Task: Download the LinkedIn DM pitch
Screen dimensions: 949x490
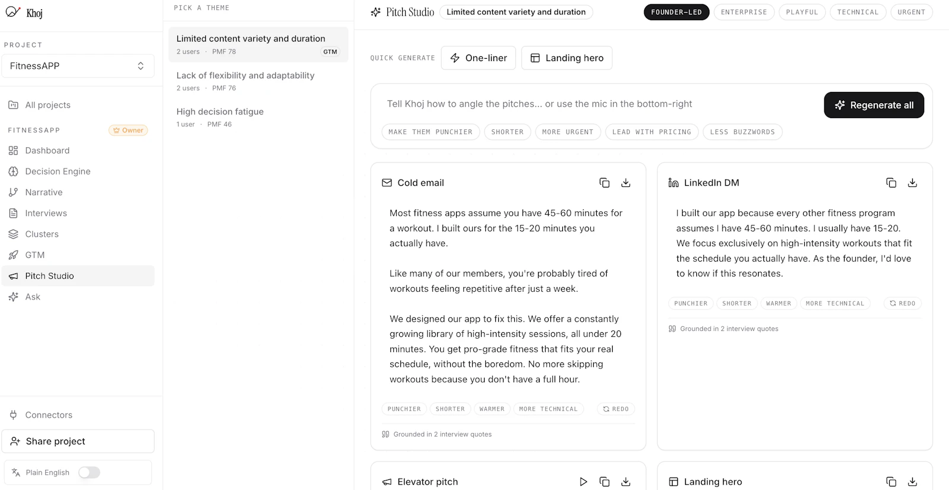Action: coord(912,183)
